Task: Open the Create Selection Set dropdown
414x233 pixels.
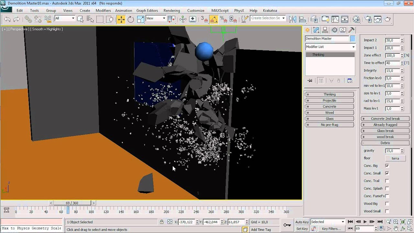Action: (268, 18)
